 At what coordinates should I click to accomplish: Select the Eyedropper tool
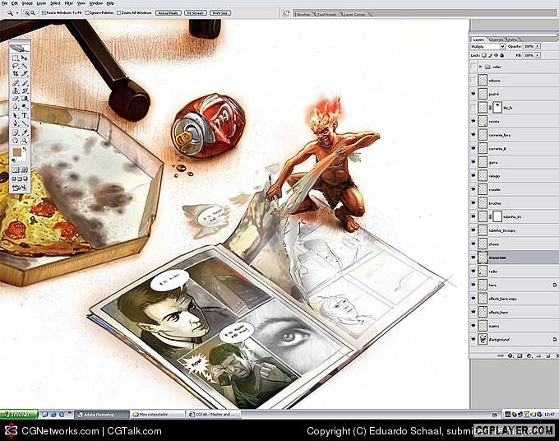pos(25,132)
